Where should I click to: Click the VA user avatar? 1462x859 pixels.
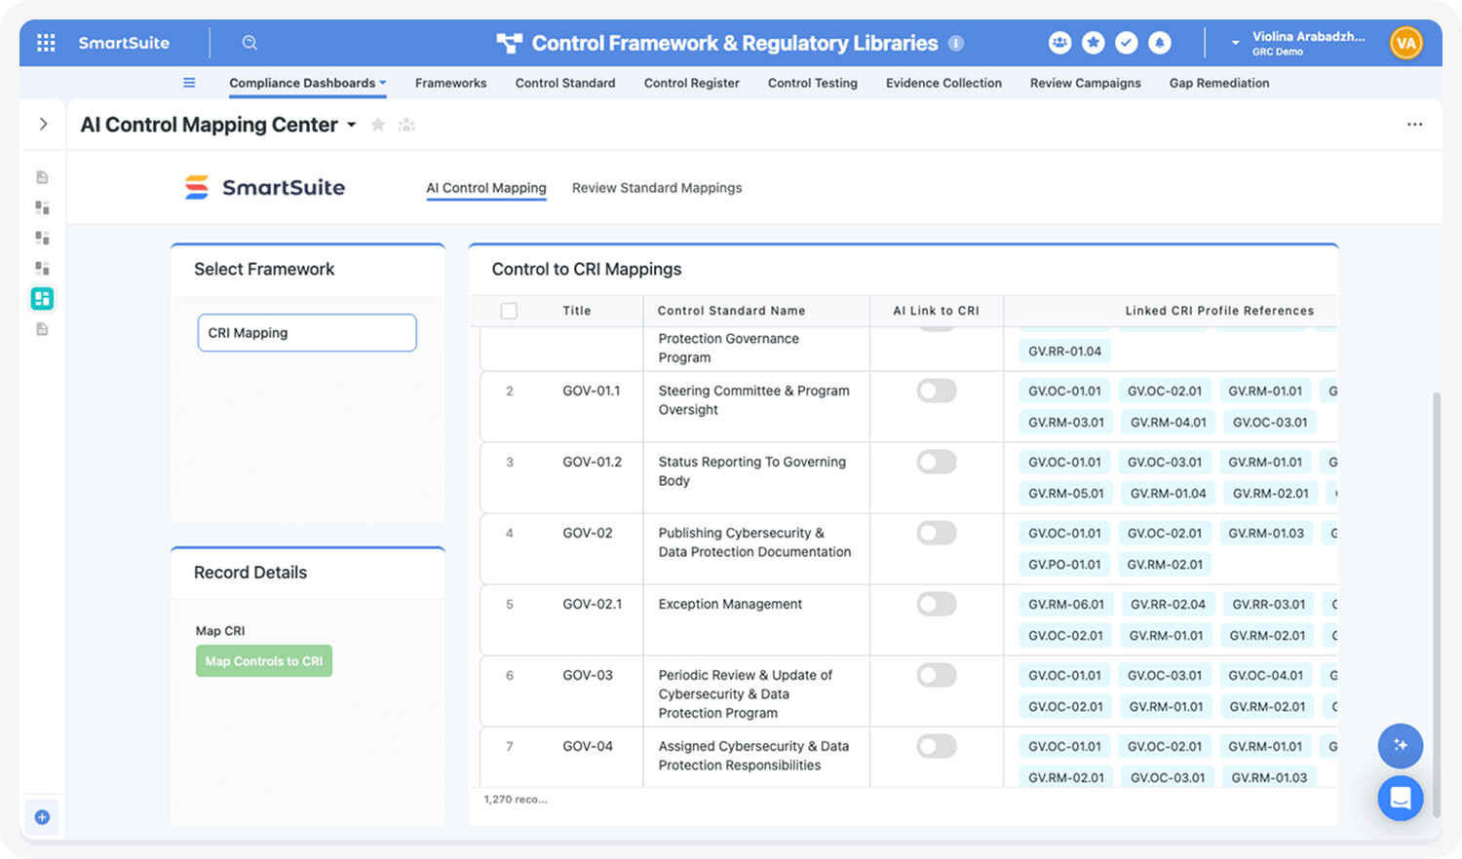coord(1405,43)
